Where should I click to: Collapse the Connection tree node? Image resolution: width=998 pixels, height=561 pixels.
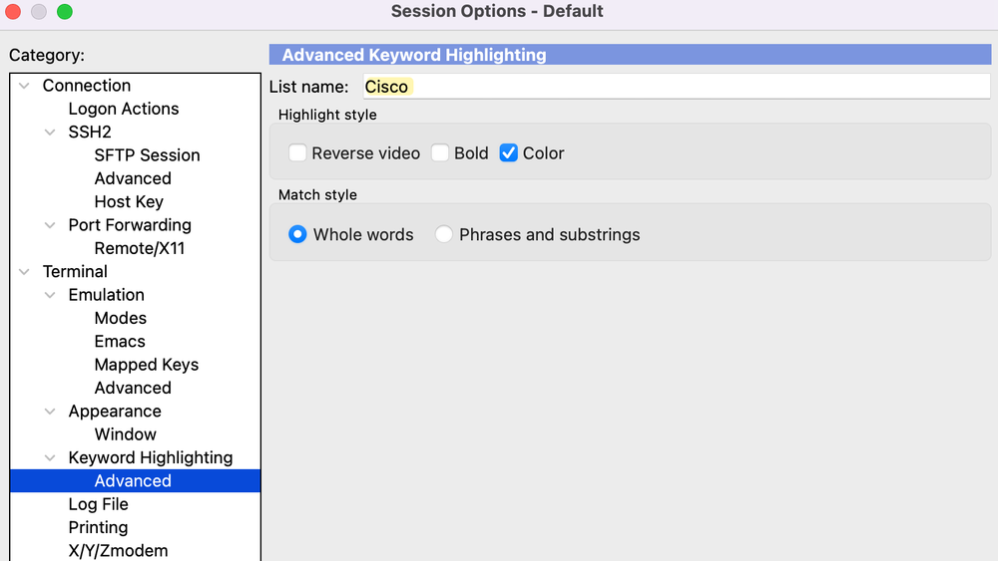pyautogui.click(x=25, y=86)
